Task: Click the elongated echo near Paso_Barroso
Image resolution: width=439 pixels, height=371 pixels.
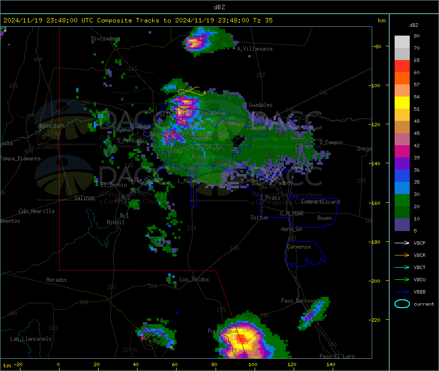Action: pyautogui.click(x=314, y=313)
